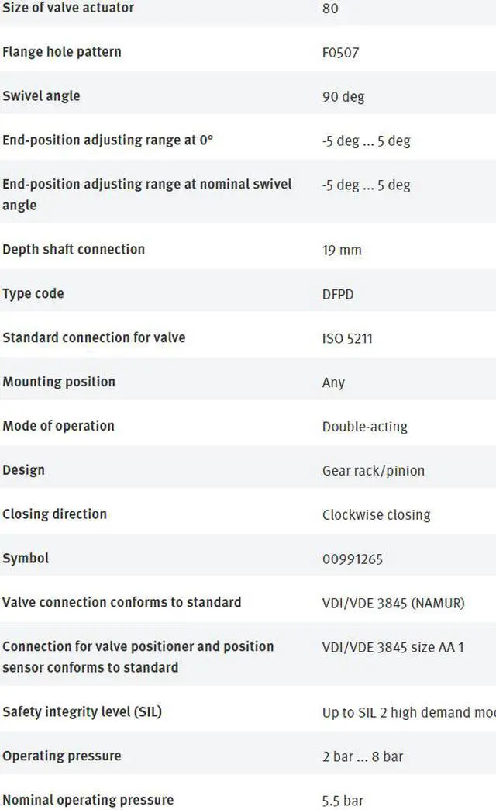Click the 'Safety integrity level (SIL)' label
Image resolution: width=496 pixels, height=810 pixels.
[82, 711]
